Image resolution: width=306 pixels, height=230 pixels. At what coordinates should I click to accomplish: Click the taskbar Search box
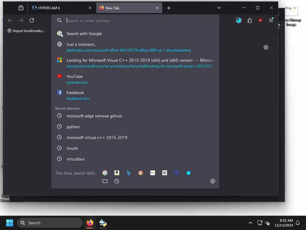pyautogui.click(x=50, y=223)
